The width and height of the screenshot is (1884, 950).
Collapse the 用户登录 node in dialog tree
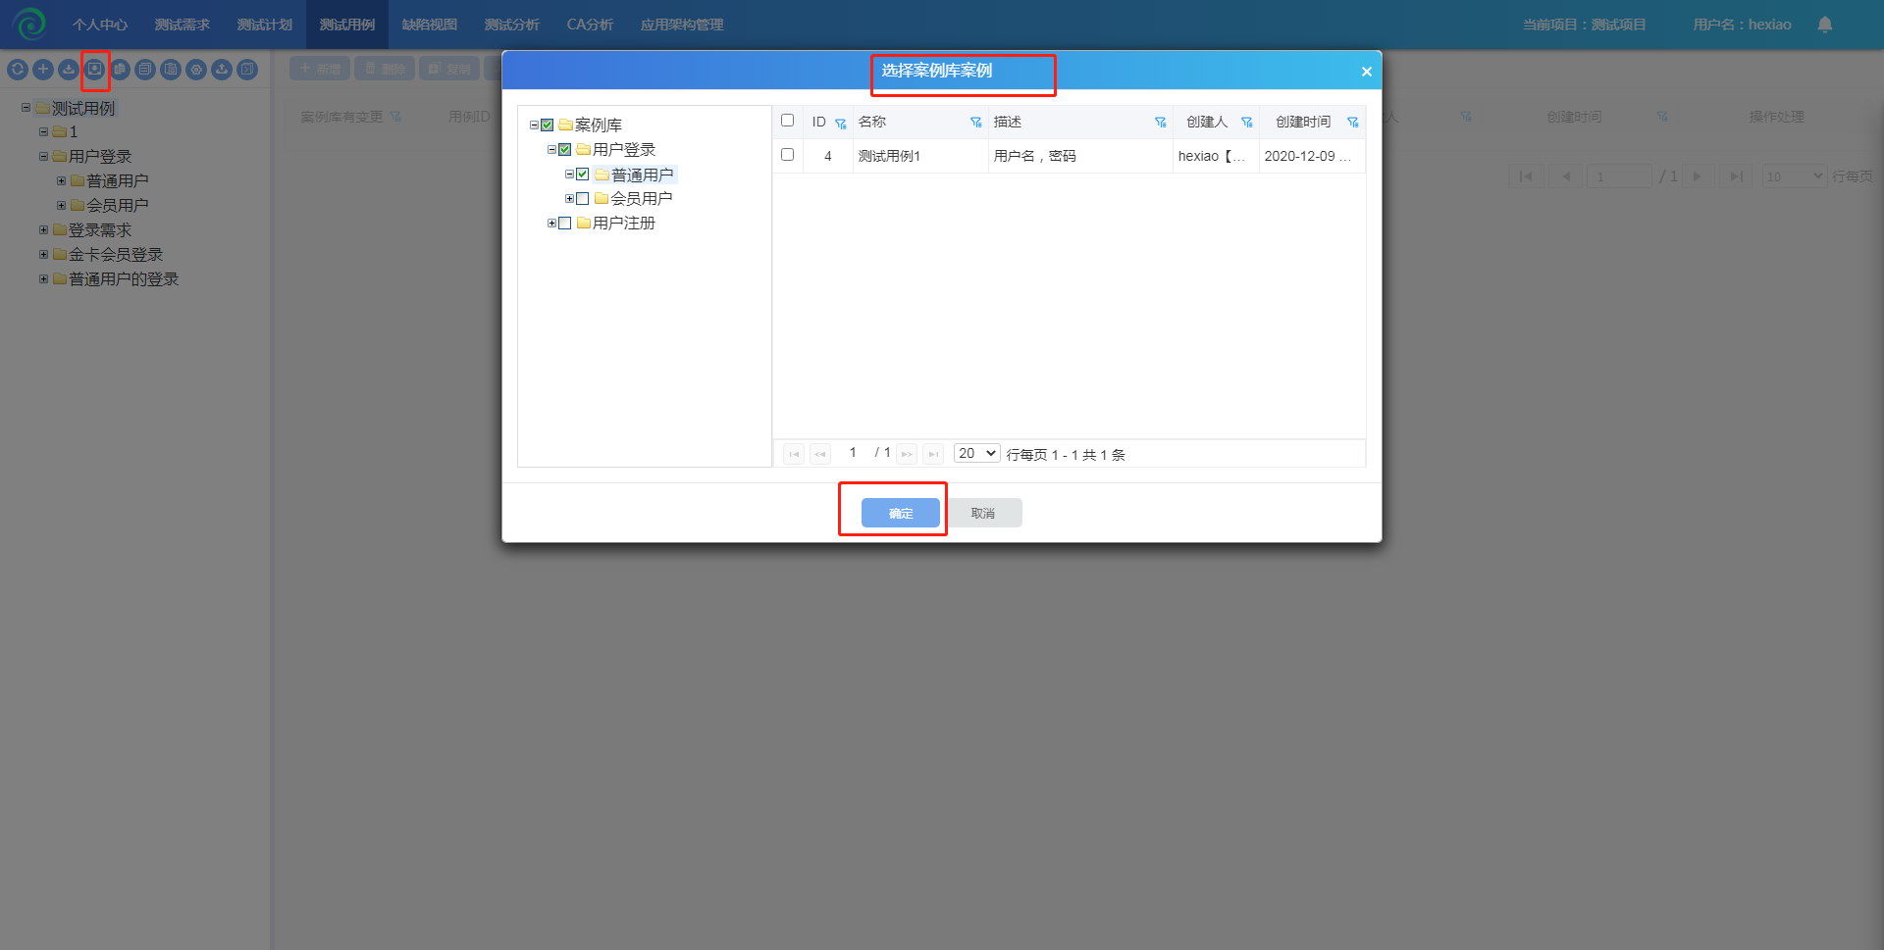(551, 150)
